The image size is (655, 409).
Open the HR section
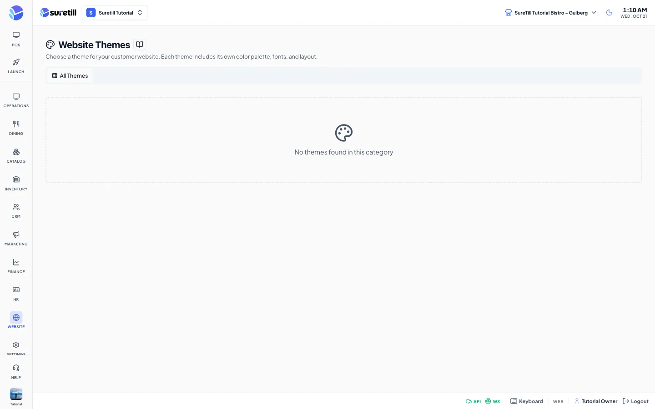coord(16,294)
